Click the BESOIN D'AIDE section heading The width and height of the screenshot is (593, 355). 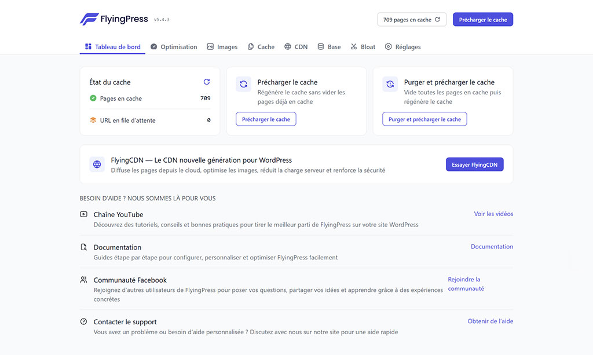[x=148, y=198]
